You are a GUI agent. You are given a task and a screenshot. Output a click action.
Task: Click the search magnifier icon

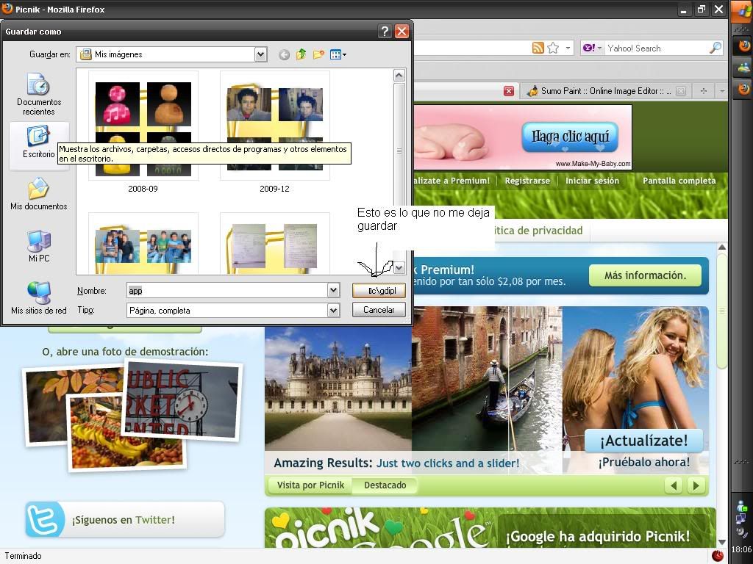715,48
